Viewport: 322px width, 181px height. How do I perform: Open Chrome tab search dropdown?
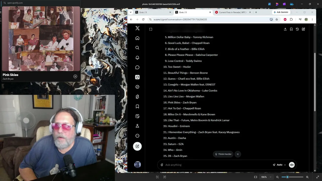131,12
